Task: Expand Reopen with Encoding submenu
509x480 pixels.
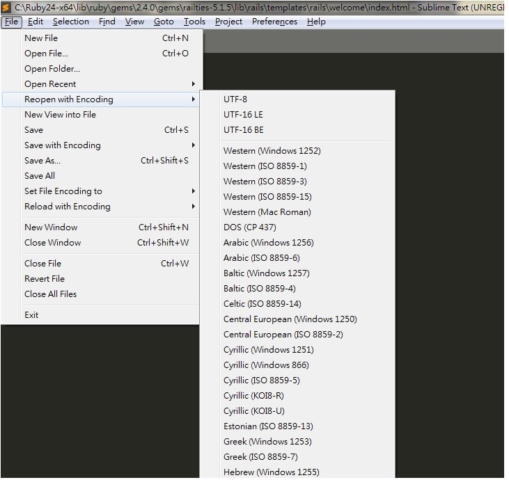Action: 101,99
